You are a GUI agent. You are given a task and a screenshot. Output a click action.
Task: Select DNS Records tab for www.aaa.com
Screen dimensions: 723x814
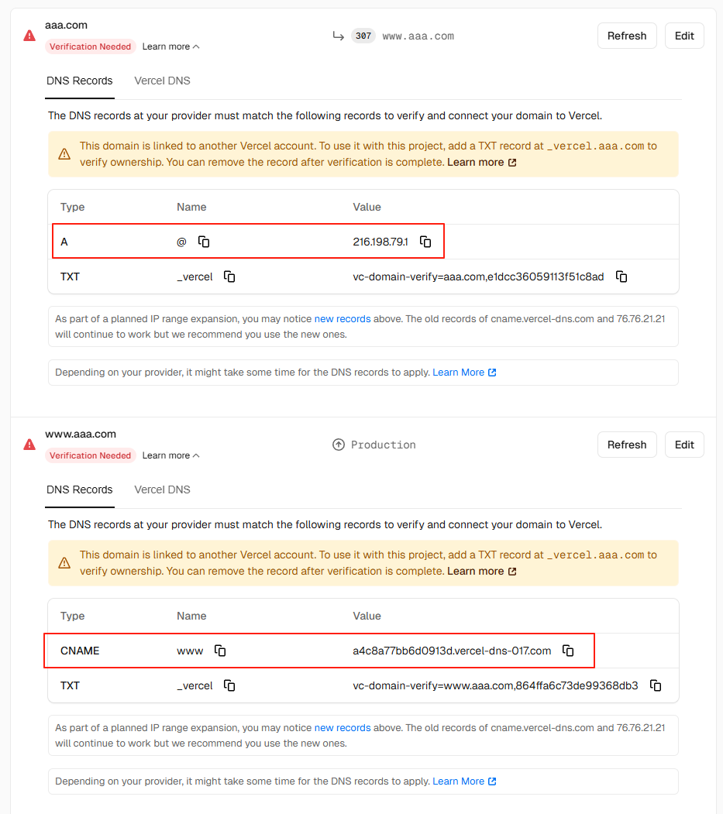(80, 490)
